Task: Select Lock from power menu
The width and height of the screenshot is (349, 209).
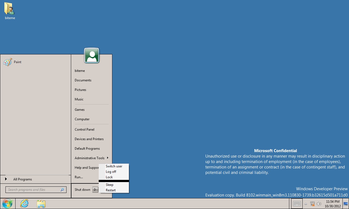Action: (x=114, y=177)
